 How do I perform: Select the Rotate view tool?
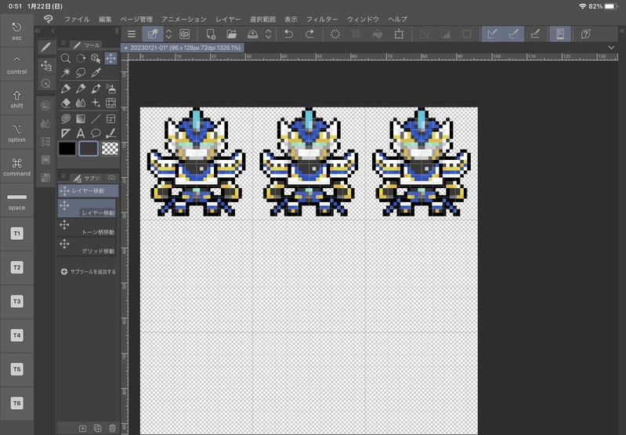(81, 58)
